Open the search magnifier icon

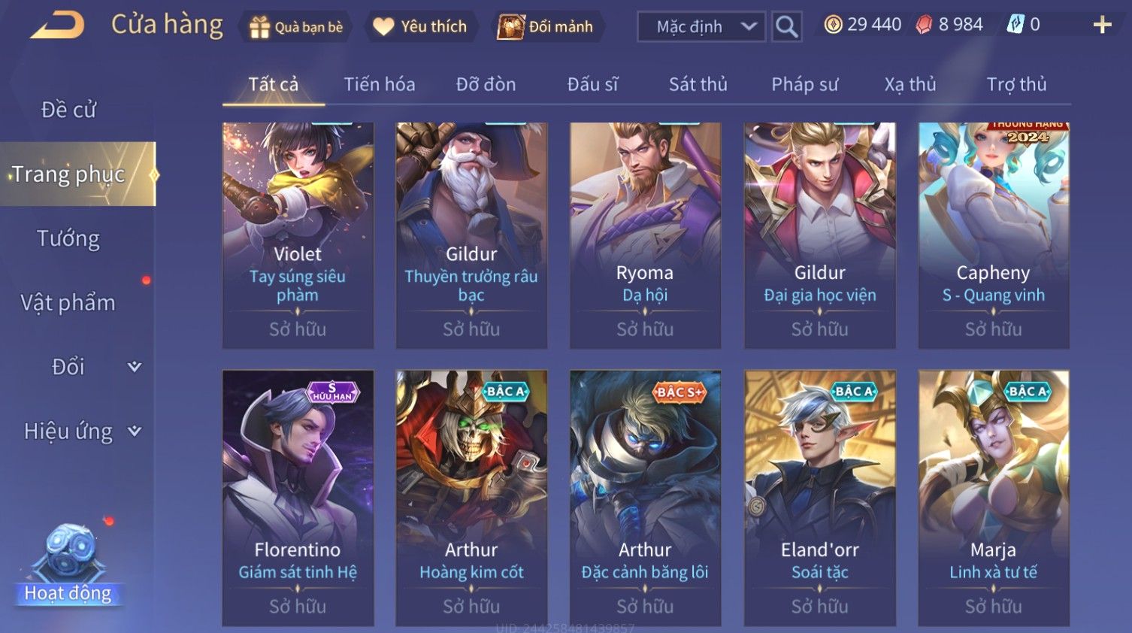point(786,26)
